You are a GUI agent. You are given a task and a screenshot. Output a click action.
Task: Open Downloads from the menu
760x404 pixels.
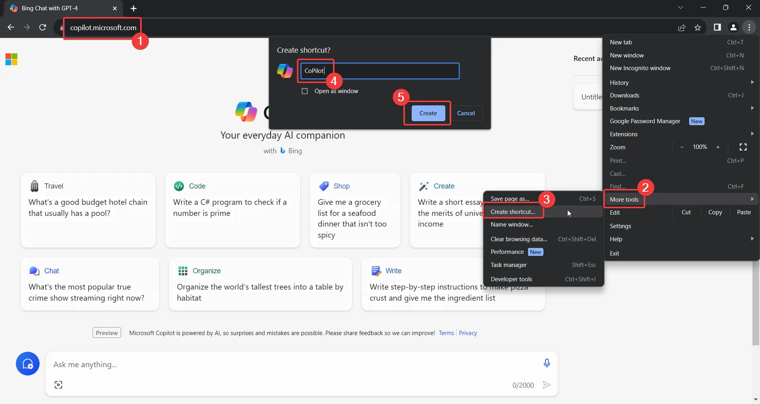[x=681, y=95]
